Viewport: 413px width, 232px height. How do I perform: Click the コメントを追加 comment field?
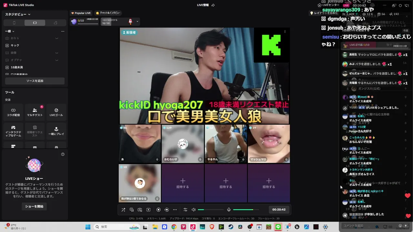369,226
